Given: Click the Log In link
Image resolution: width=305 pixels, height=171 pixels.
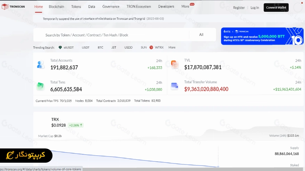Looking at the screenshot, I should tap(255, 8).
